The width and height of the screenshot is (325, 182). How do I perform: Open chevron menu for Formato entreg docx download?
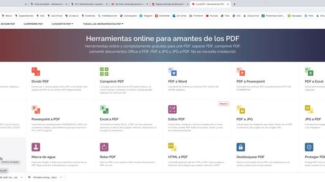pos(61,177)
